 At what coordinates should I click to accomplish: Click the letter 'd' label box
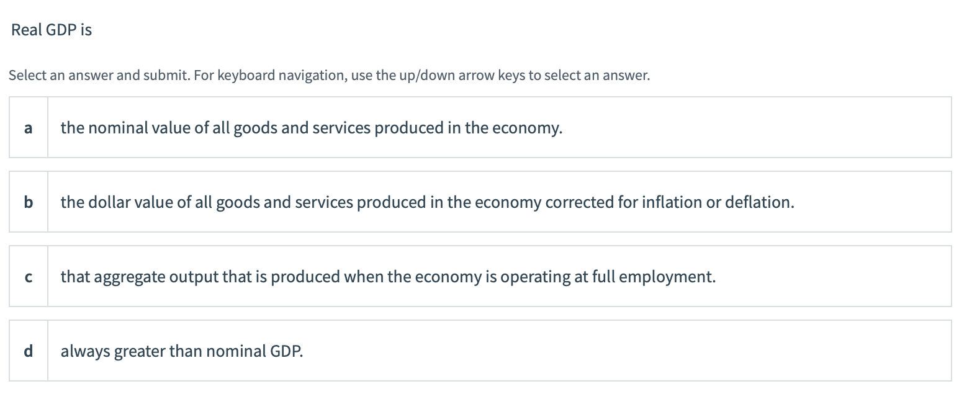click(28, 351)
